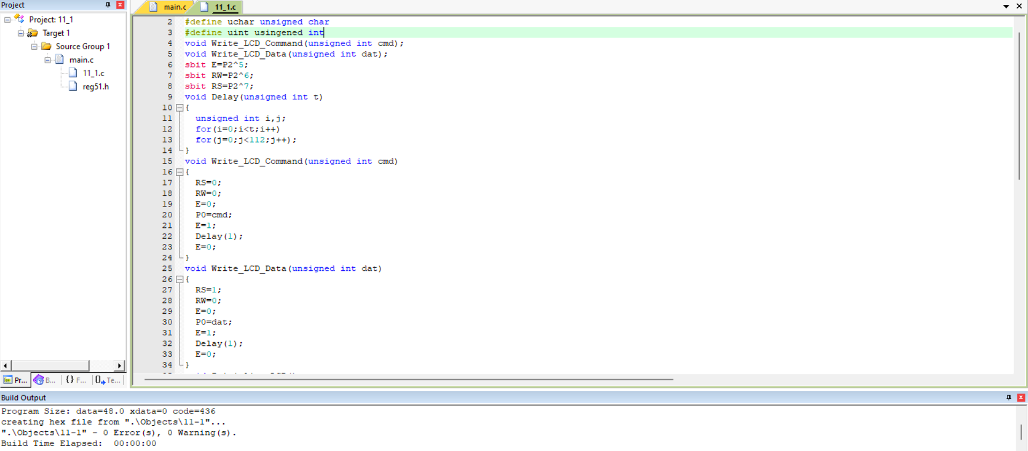Open the editor window list dropdown arrow
The width and height of the screenshot is (1028, 451).
point(1006,6)
